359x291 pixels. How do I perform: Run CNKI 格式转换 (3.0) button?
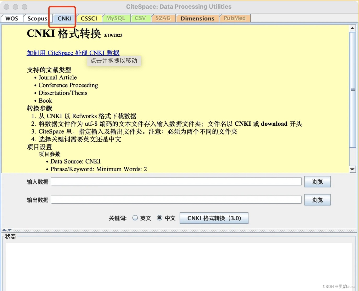click(x=214, y=218)
